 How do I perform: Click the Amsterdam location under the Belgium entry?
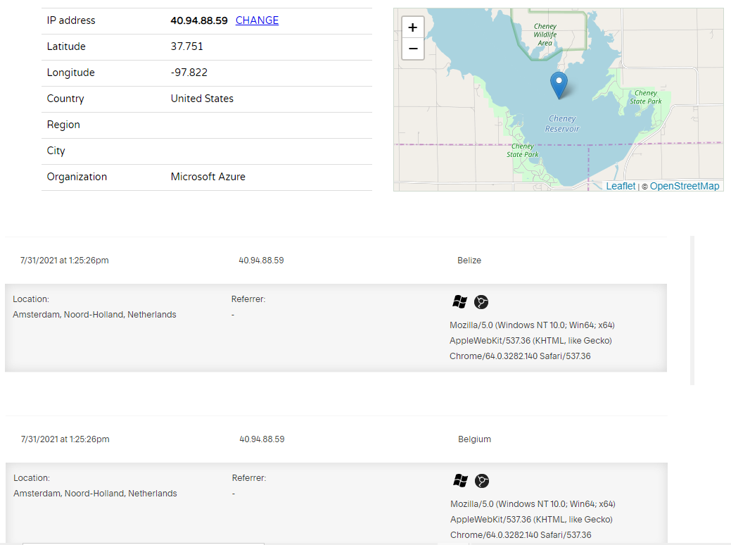coord(95,493)
